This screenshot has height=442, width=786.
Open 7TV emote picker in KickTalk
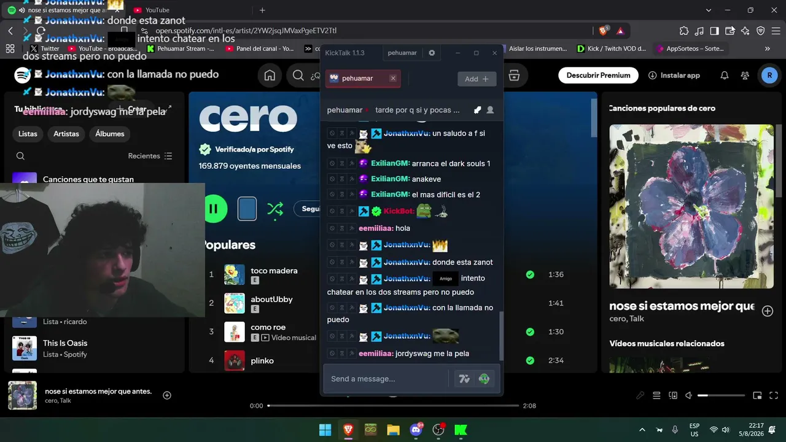(464, 379)
